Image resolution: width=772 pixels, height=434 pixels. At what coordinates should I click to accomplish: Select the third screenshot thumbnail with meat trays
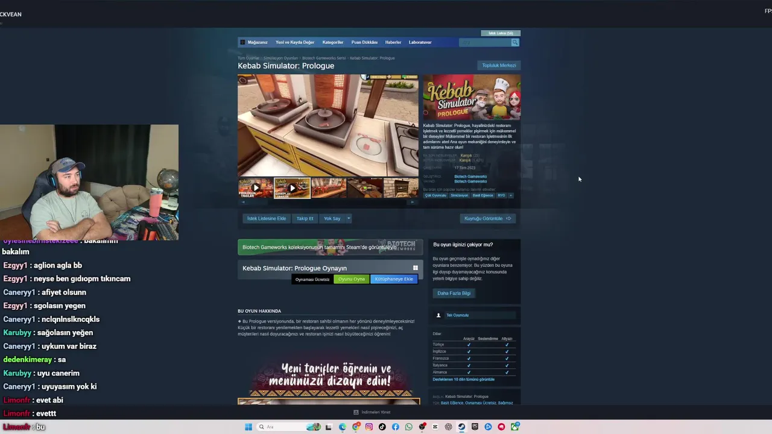coord(329,188)
